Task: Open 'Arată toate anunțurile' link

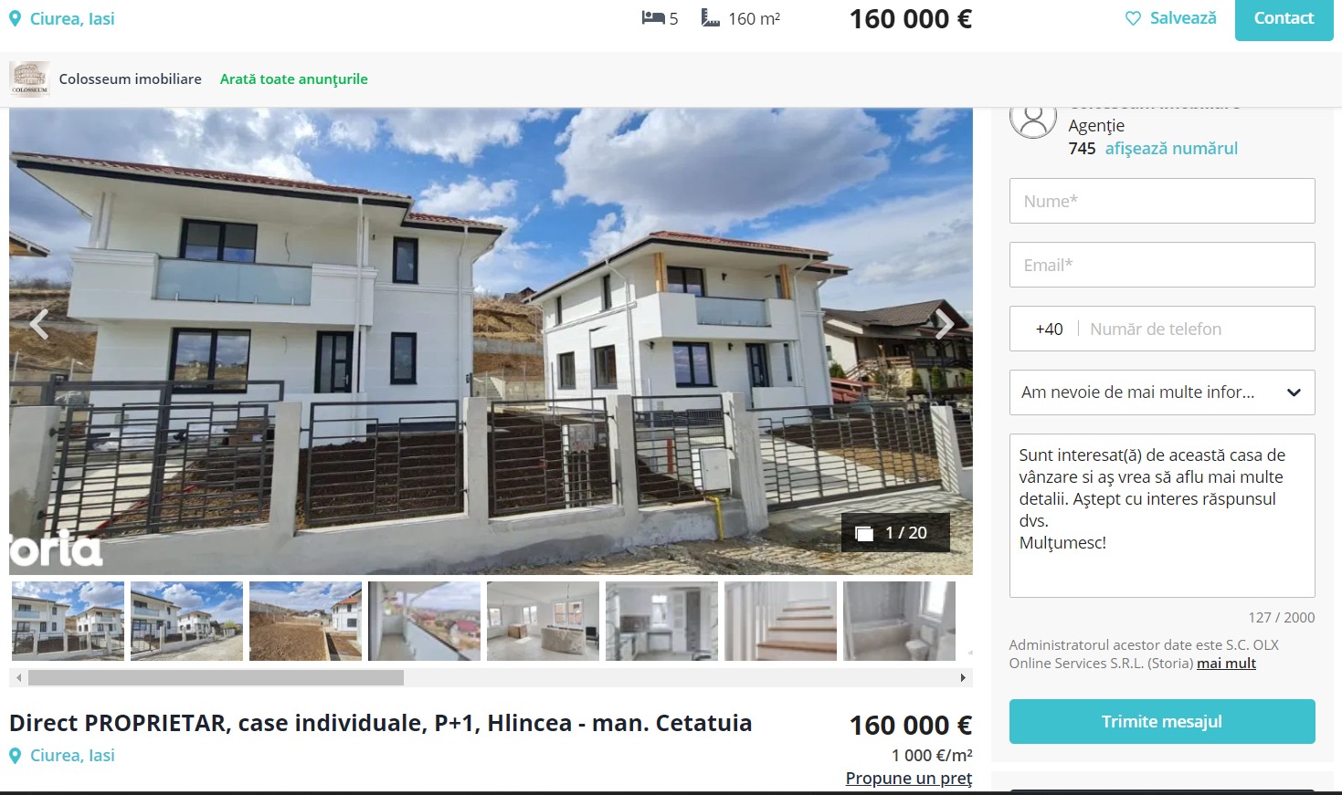Action: tap(293, 79)
